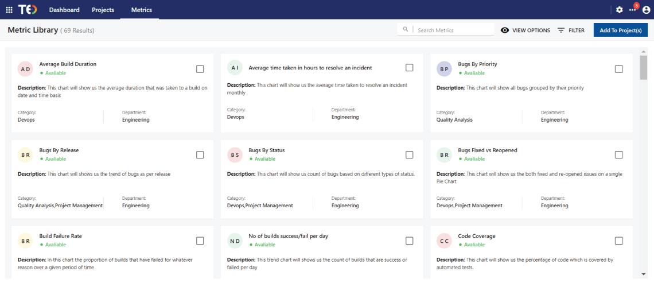Click the search magnifier icon
The image size is (654, 306).
406,30
